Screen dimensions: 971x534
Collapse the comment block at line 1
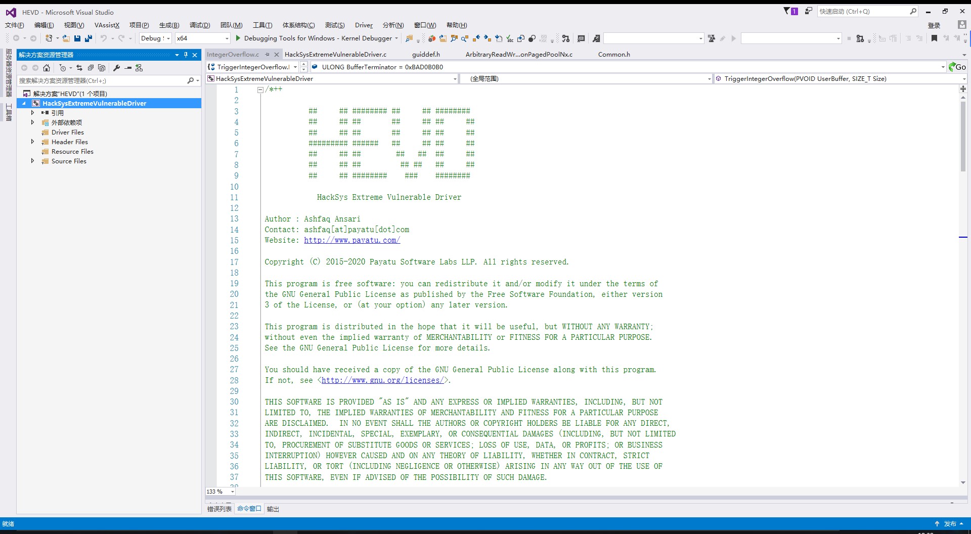coord(260,90)
